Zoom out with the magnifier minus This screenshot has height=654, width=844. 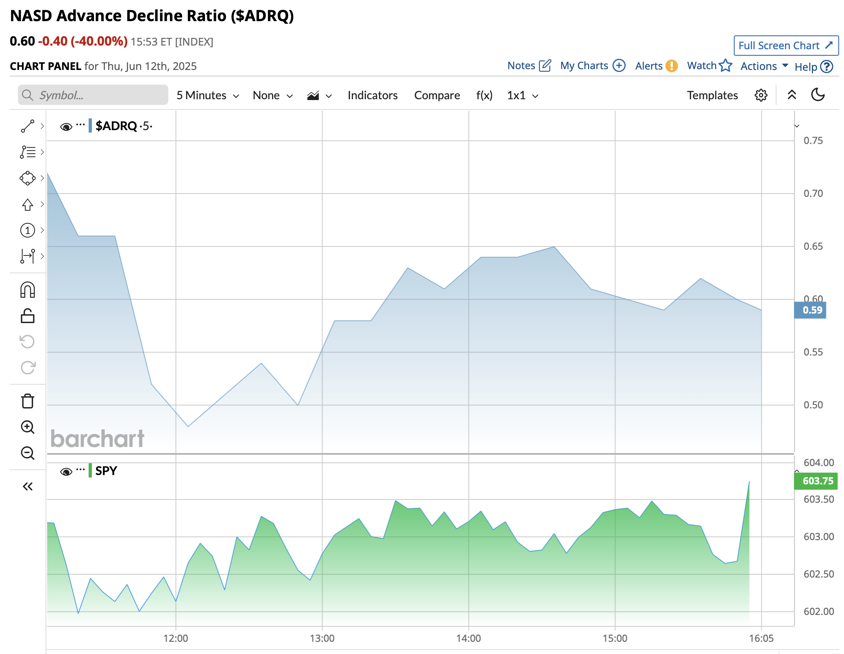tap(27, 453)
